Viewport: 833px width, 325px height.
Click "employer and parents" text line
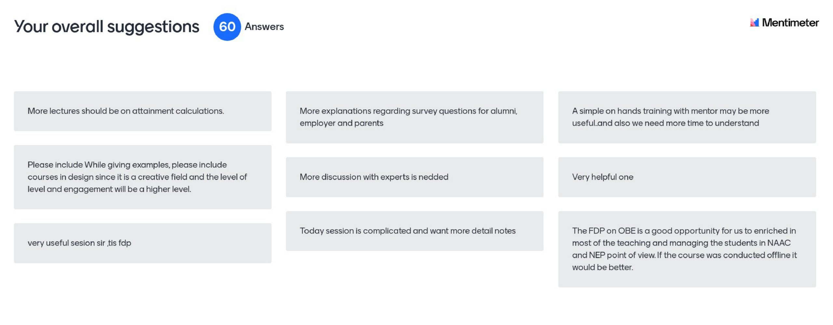point(341,123)
